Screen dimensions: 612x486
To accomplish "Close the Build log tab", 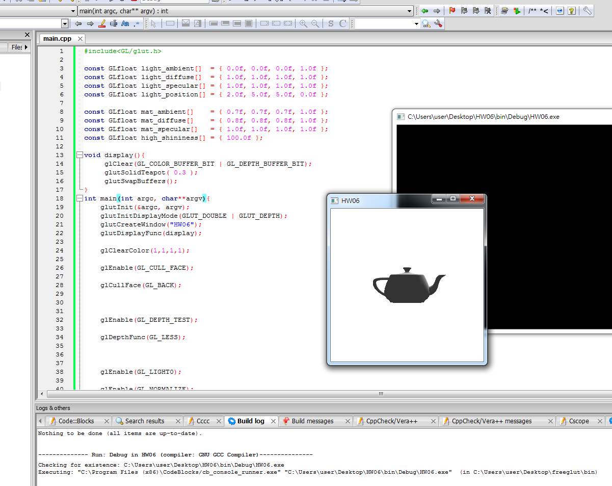I will 273,421.
